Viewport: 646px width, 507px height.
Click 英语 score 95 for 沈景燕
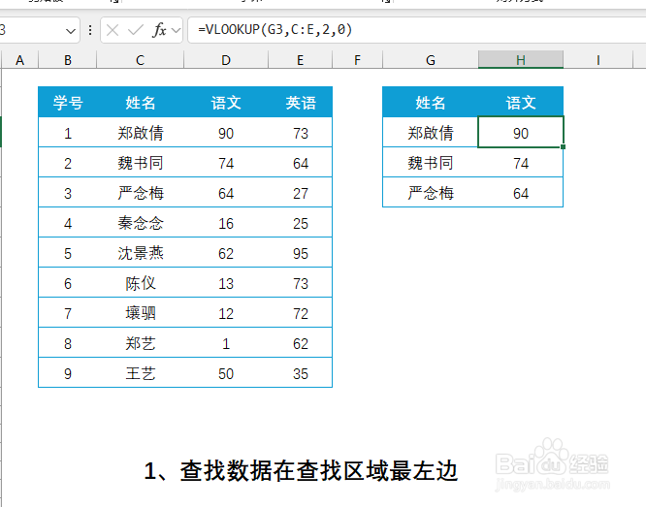[x=301, y=253]
